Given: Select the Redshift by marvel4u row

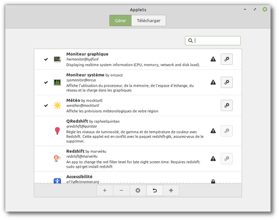Looking at the screenshot, I should (x=138, y=159).
